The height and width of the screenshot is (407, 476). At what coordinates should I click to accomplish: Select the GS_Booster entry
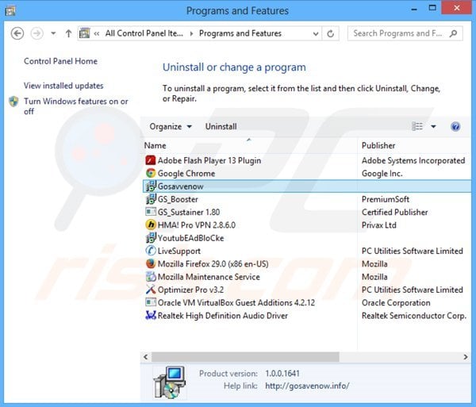click(178, 199)
